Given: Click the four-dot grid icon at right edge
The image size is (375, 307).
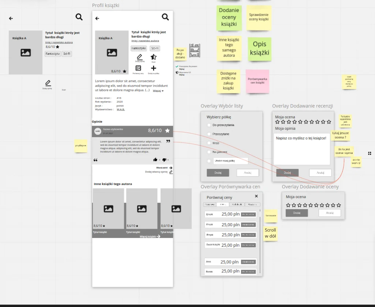Looking at the screenshot, I should pyautogui.click(x=370, y=153).
